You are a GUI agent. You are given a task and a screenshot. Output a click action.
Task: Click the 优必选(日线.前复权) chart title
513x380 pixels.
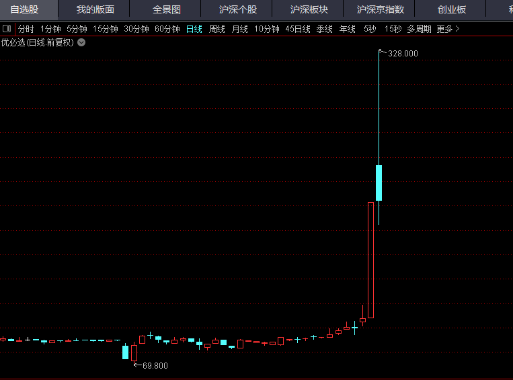pyautogui.click(x=38, y=42)
